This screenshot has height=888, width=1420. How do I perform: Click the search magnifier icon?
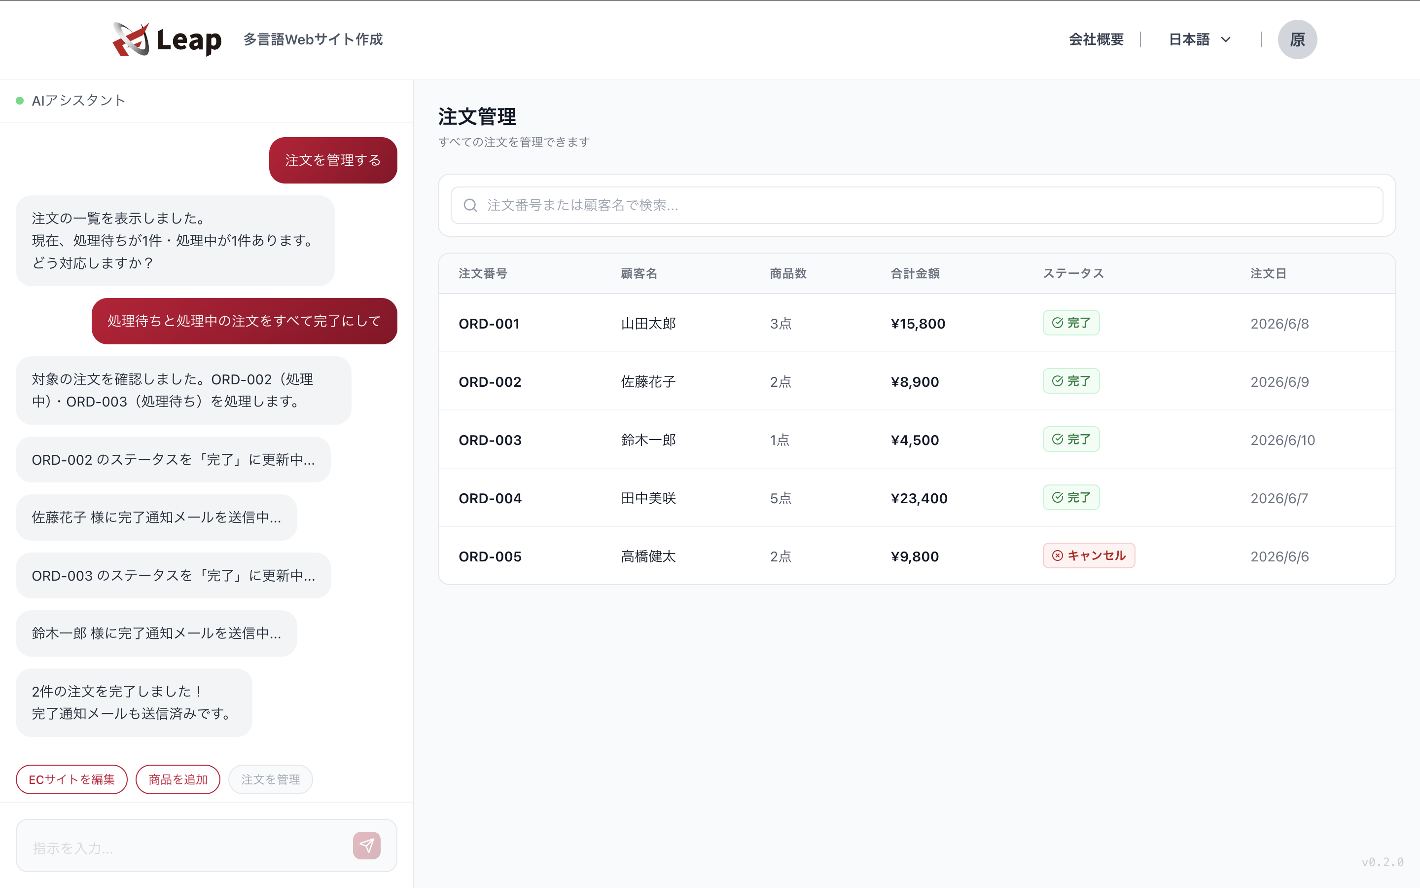pos(470,205)
